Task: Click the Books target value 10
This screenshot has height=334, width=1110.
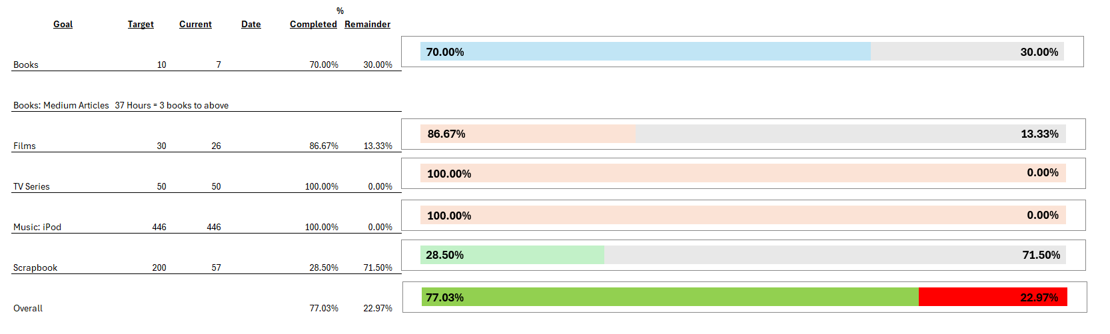Action: [161, 65]
